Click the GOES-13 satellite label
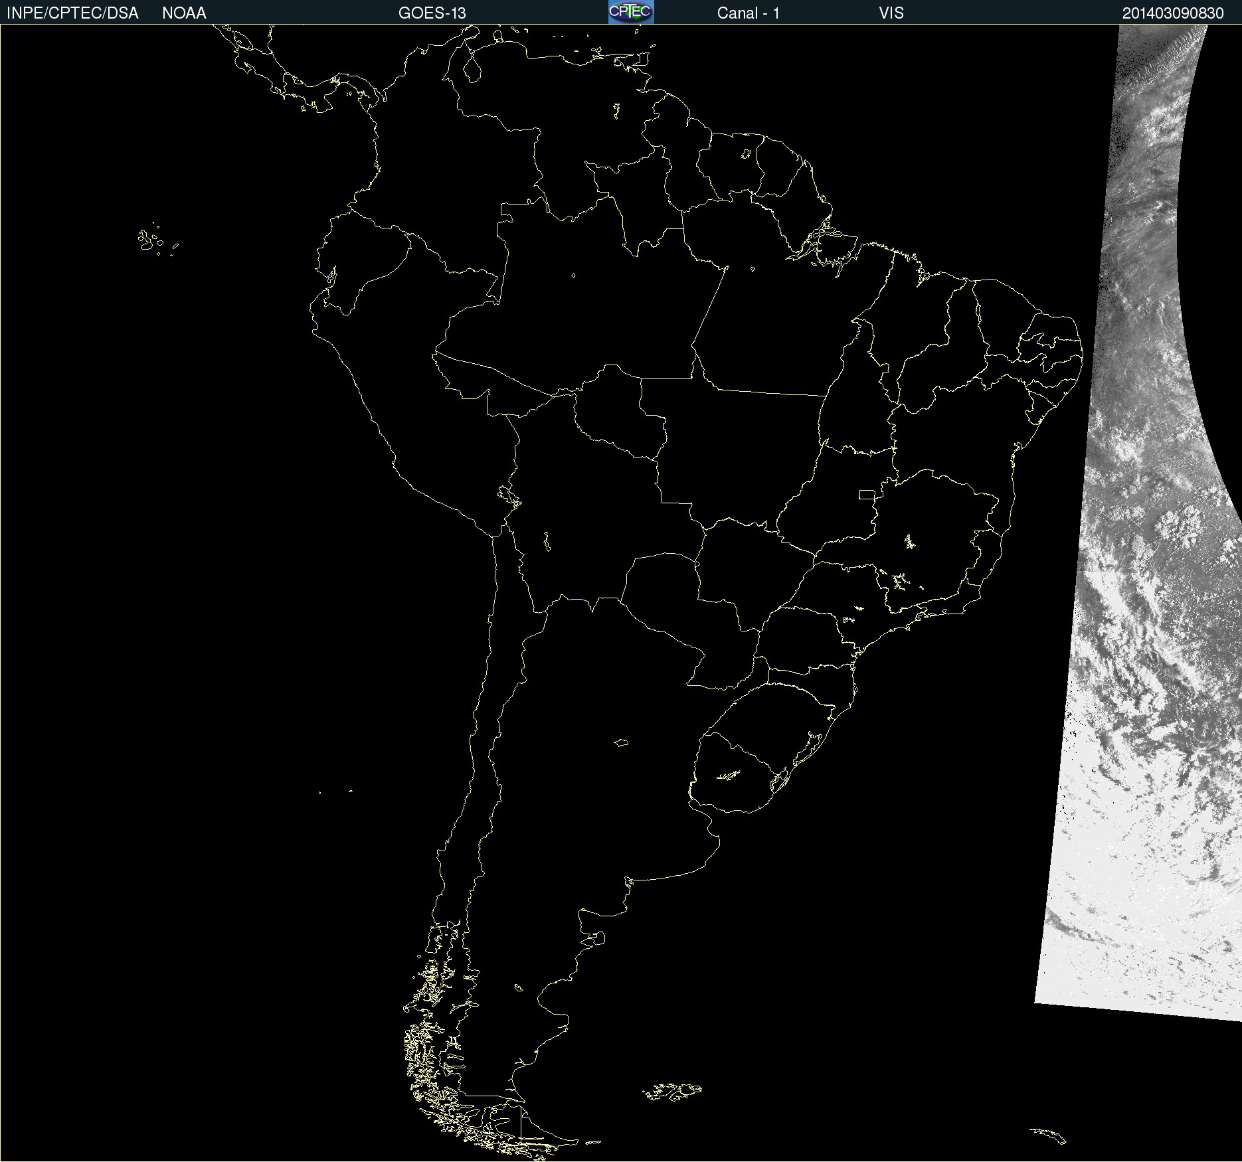The width and height of the screenshot is (1242, 1162). 432,13
